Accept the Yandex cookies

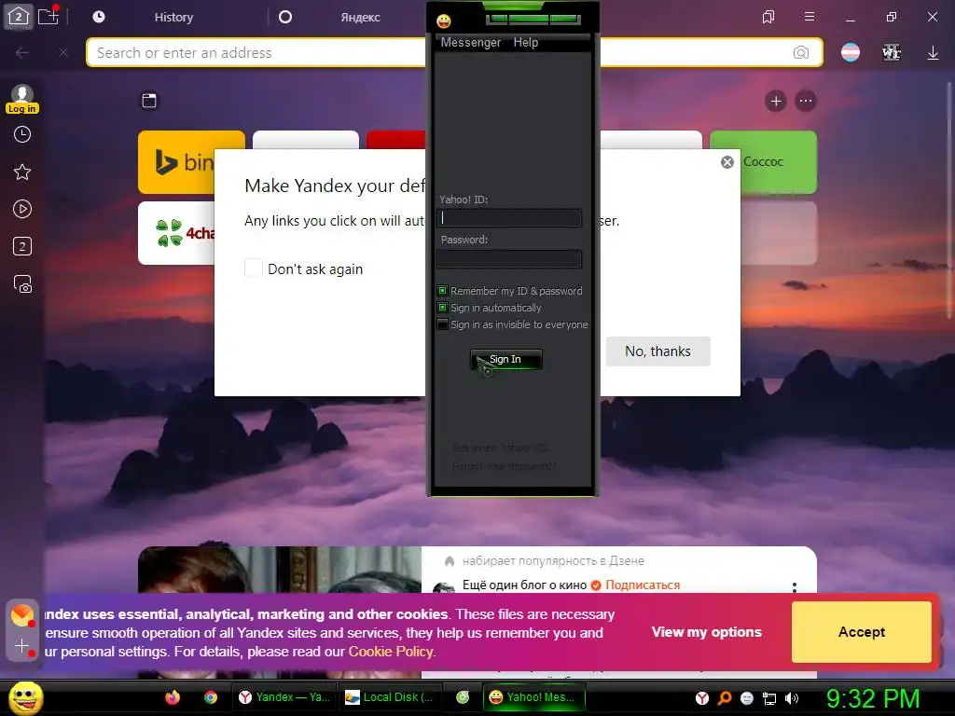(861, 632)
